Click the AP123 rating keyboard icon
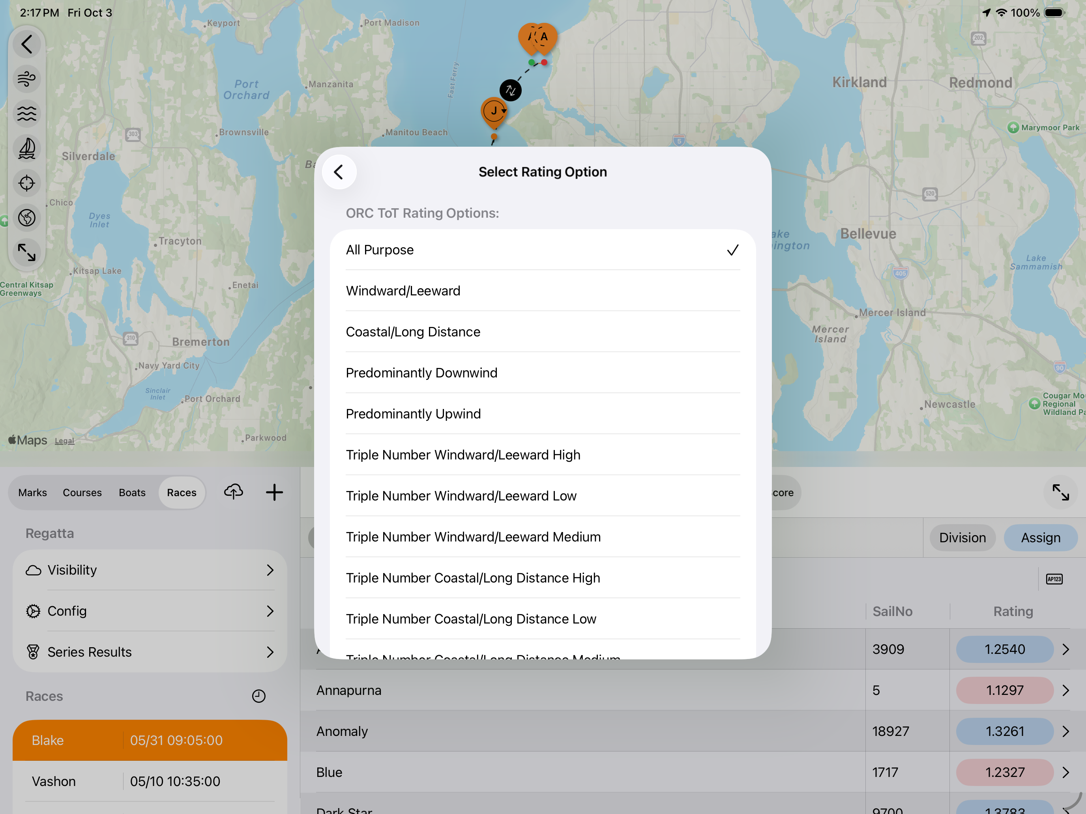Viewport: 1086px width, 814px height. pos(1054,579)
